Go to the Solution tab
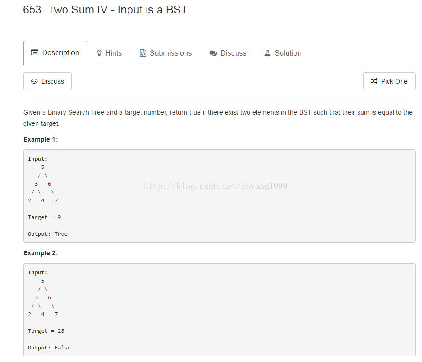 pos(288,53)
